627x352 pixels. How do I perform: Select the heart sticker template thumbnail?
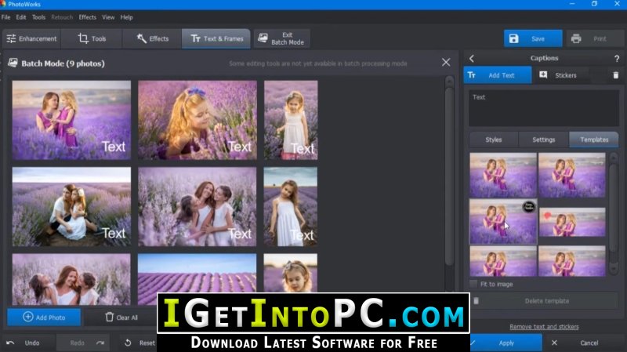572,222
